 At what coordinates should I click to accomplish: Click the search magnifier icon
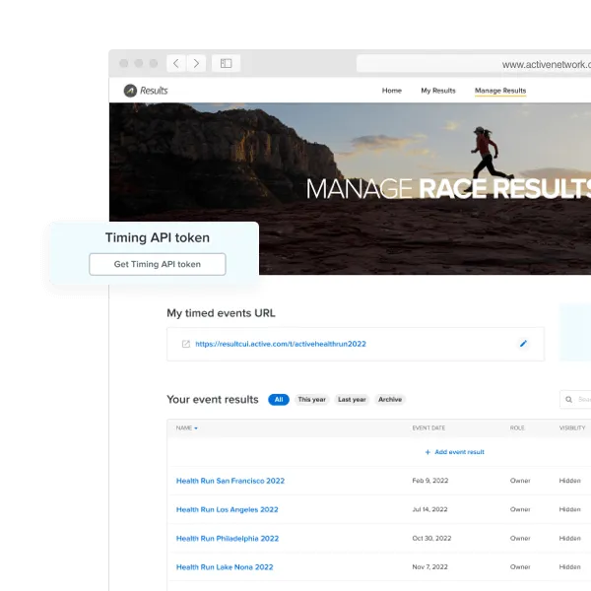pos(569,400)
